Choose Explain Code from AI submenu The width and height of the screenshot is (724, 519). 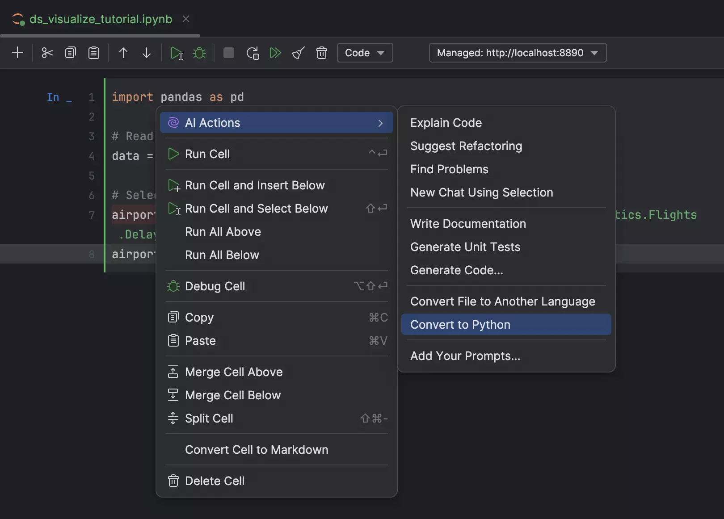coord(446,123)
